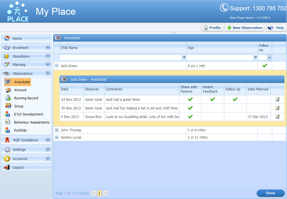Click the Age column filter icon

click(x=255, y=57)
